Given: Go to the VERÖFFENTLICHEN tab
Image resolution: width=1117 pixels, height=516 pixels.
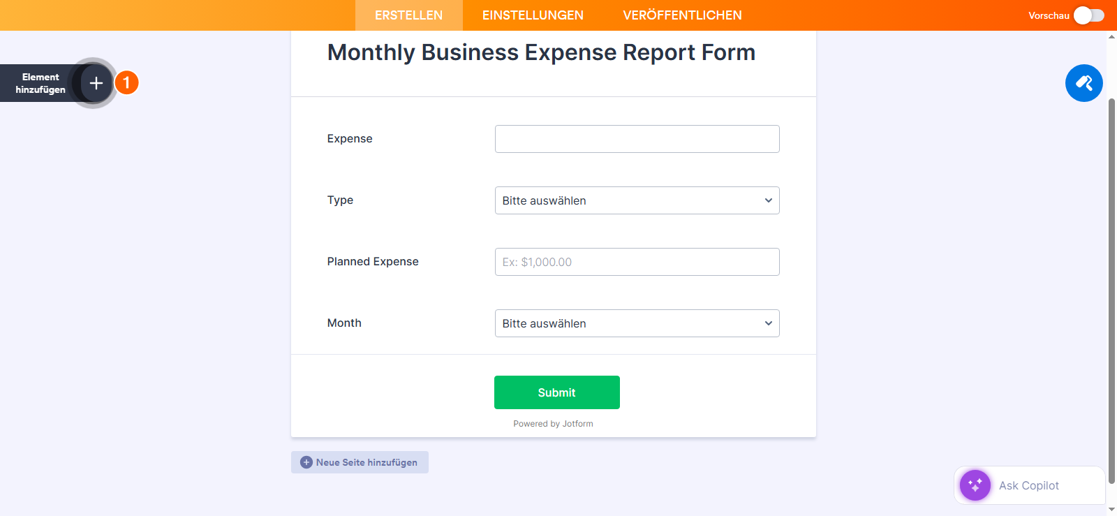Looking at the screenshot, I should pyautogui.click(x=682, y=15).
